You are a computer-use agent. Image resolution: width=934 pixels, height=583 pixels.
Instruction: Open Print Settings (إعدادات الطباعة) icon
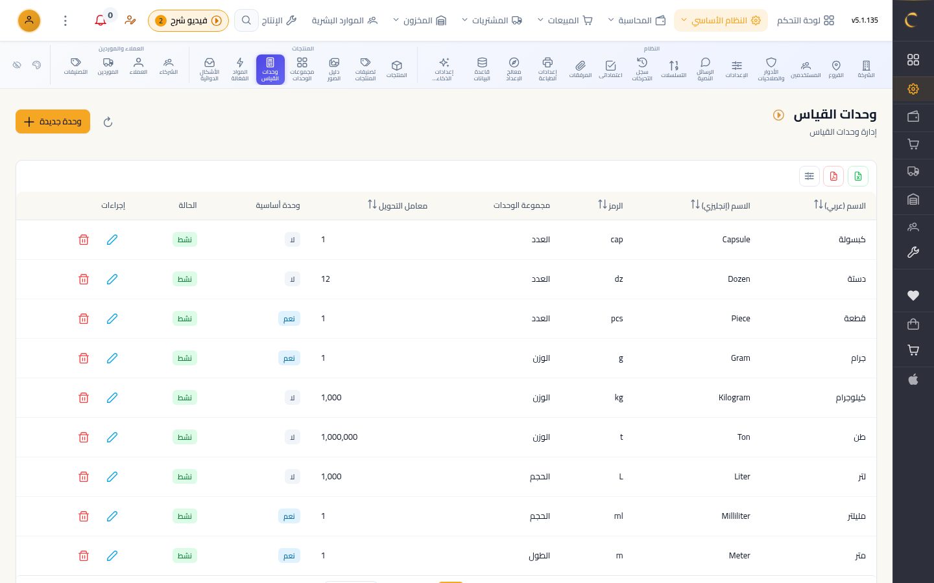tap(547, 70)
